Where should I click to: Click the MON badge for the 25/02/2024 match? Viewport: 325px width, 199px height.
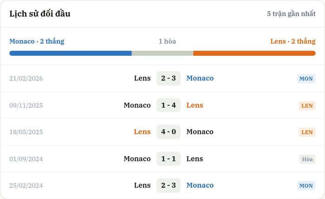(306, 186)
